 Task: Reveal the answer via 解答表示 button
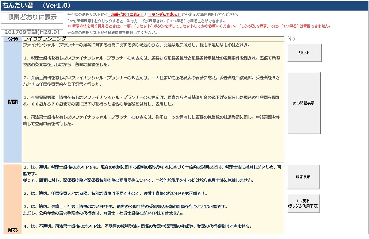(x=303, y=177)
